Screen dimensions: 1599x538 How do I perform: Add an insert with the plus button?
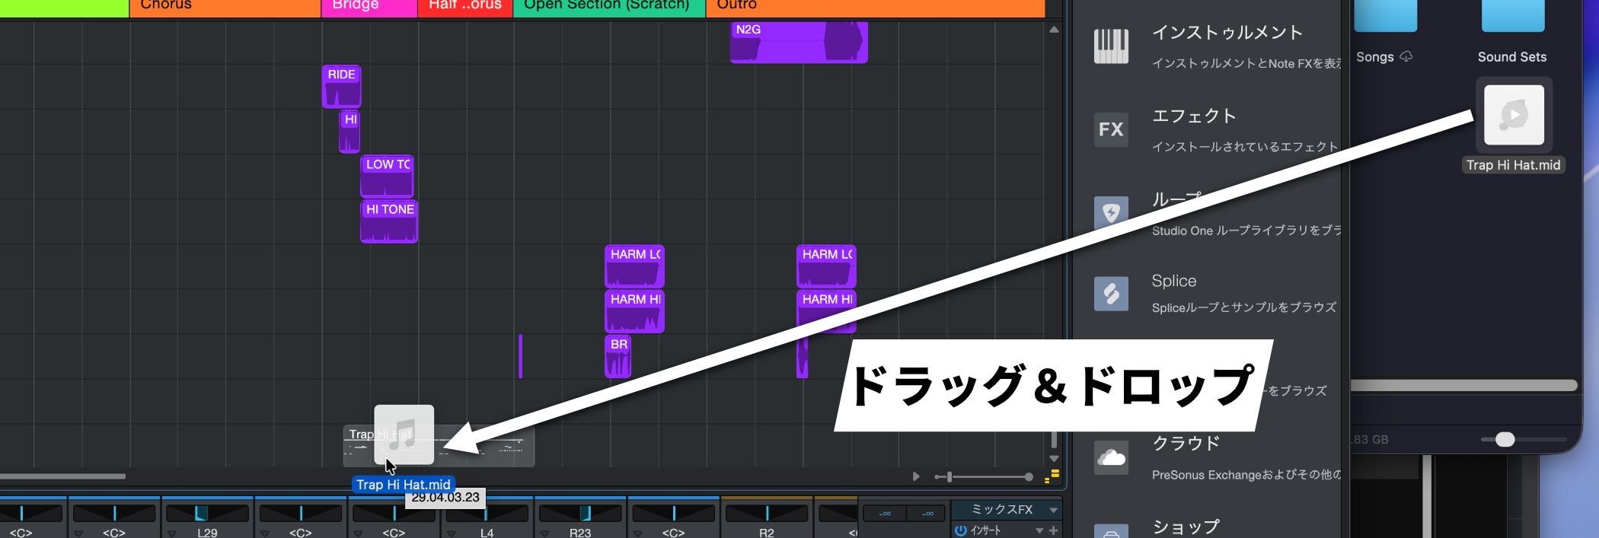point(1054,530)
